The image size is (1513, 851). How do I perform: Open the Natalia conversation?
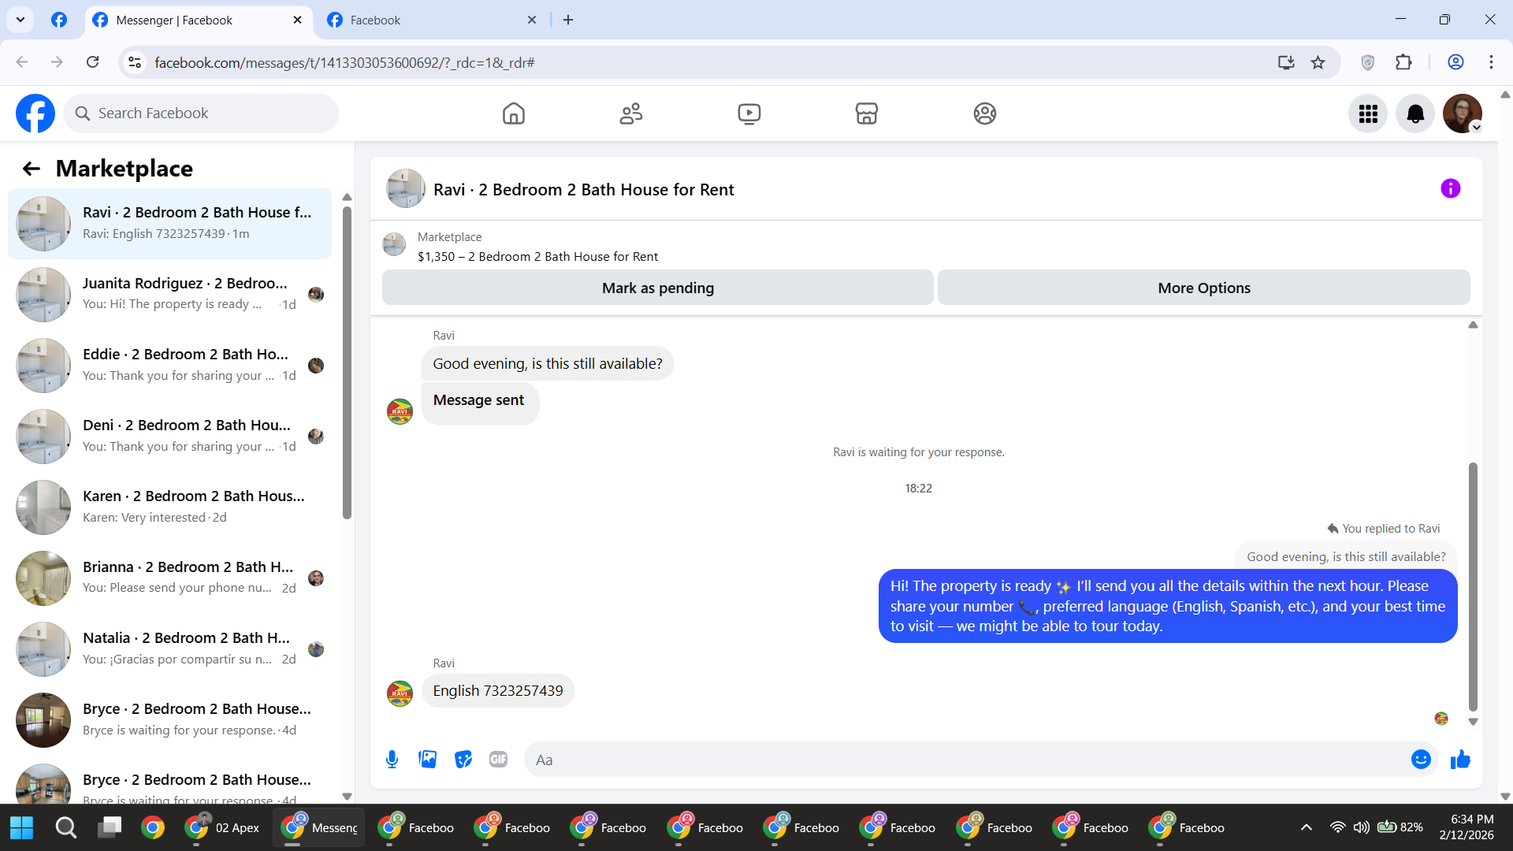pos(169,649)
